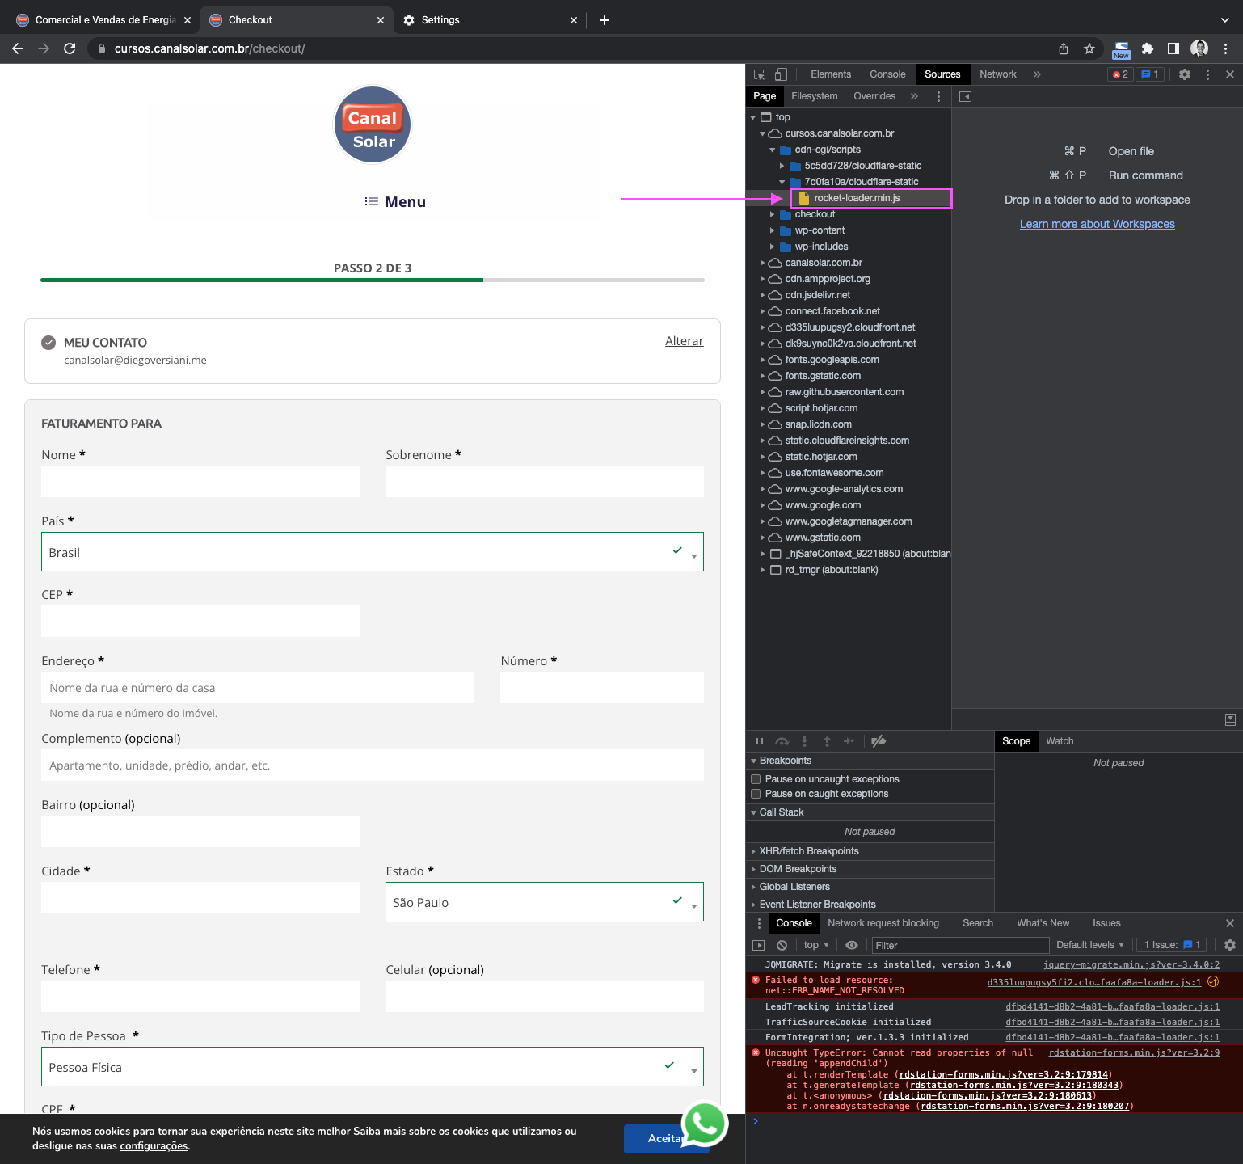
Task: Open DevTools settings gear
Action: tap(1185, 74)
